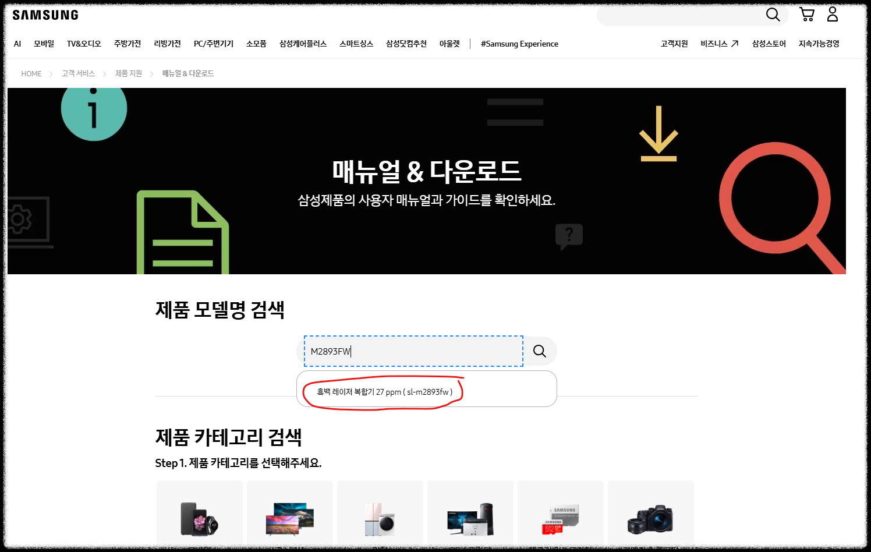Open the 아울렛 menu item
871x552 pixels.
[449, 44]
